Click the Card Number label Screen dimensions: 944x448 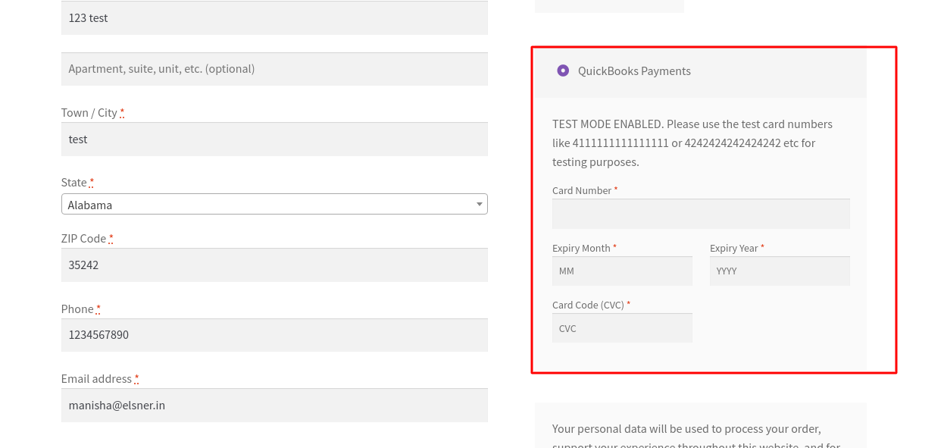tap(581, 191)
